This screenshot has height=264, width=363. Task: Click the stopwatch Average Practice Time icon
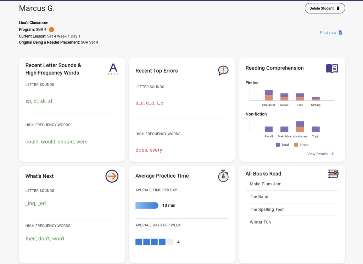(x=223, y=176)
